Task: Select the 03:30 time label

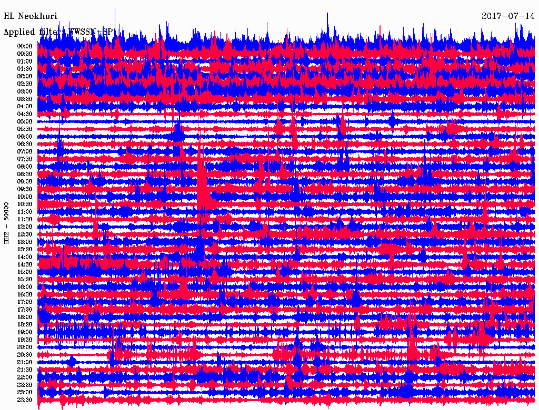Action: pyautogui.click(x=25, y=99)
